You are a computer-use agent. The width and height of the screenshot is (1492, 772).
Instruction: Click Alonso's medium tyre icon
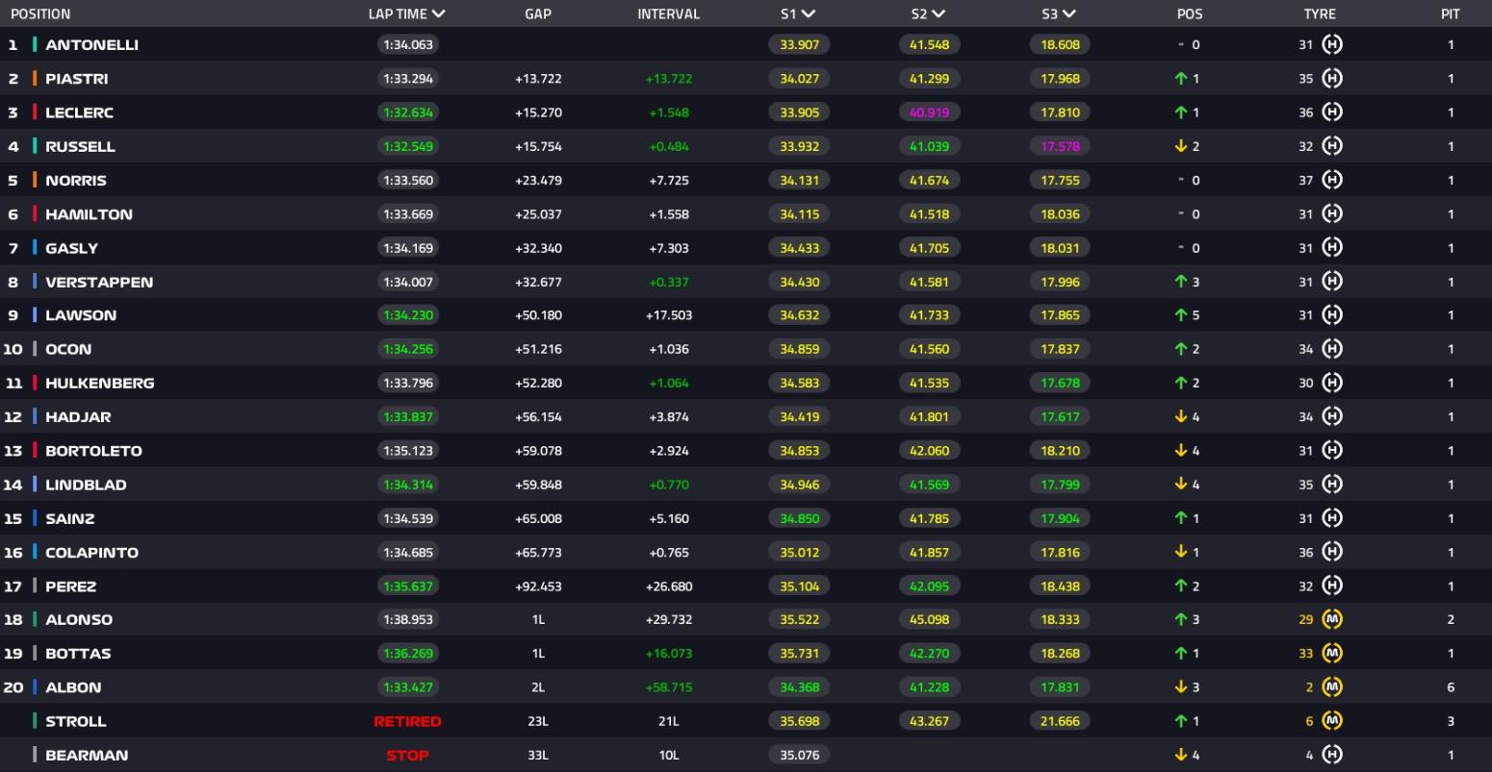pyautogui.click(x=1332, y=619)
